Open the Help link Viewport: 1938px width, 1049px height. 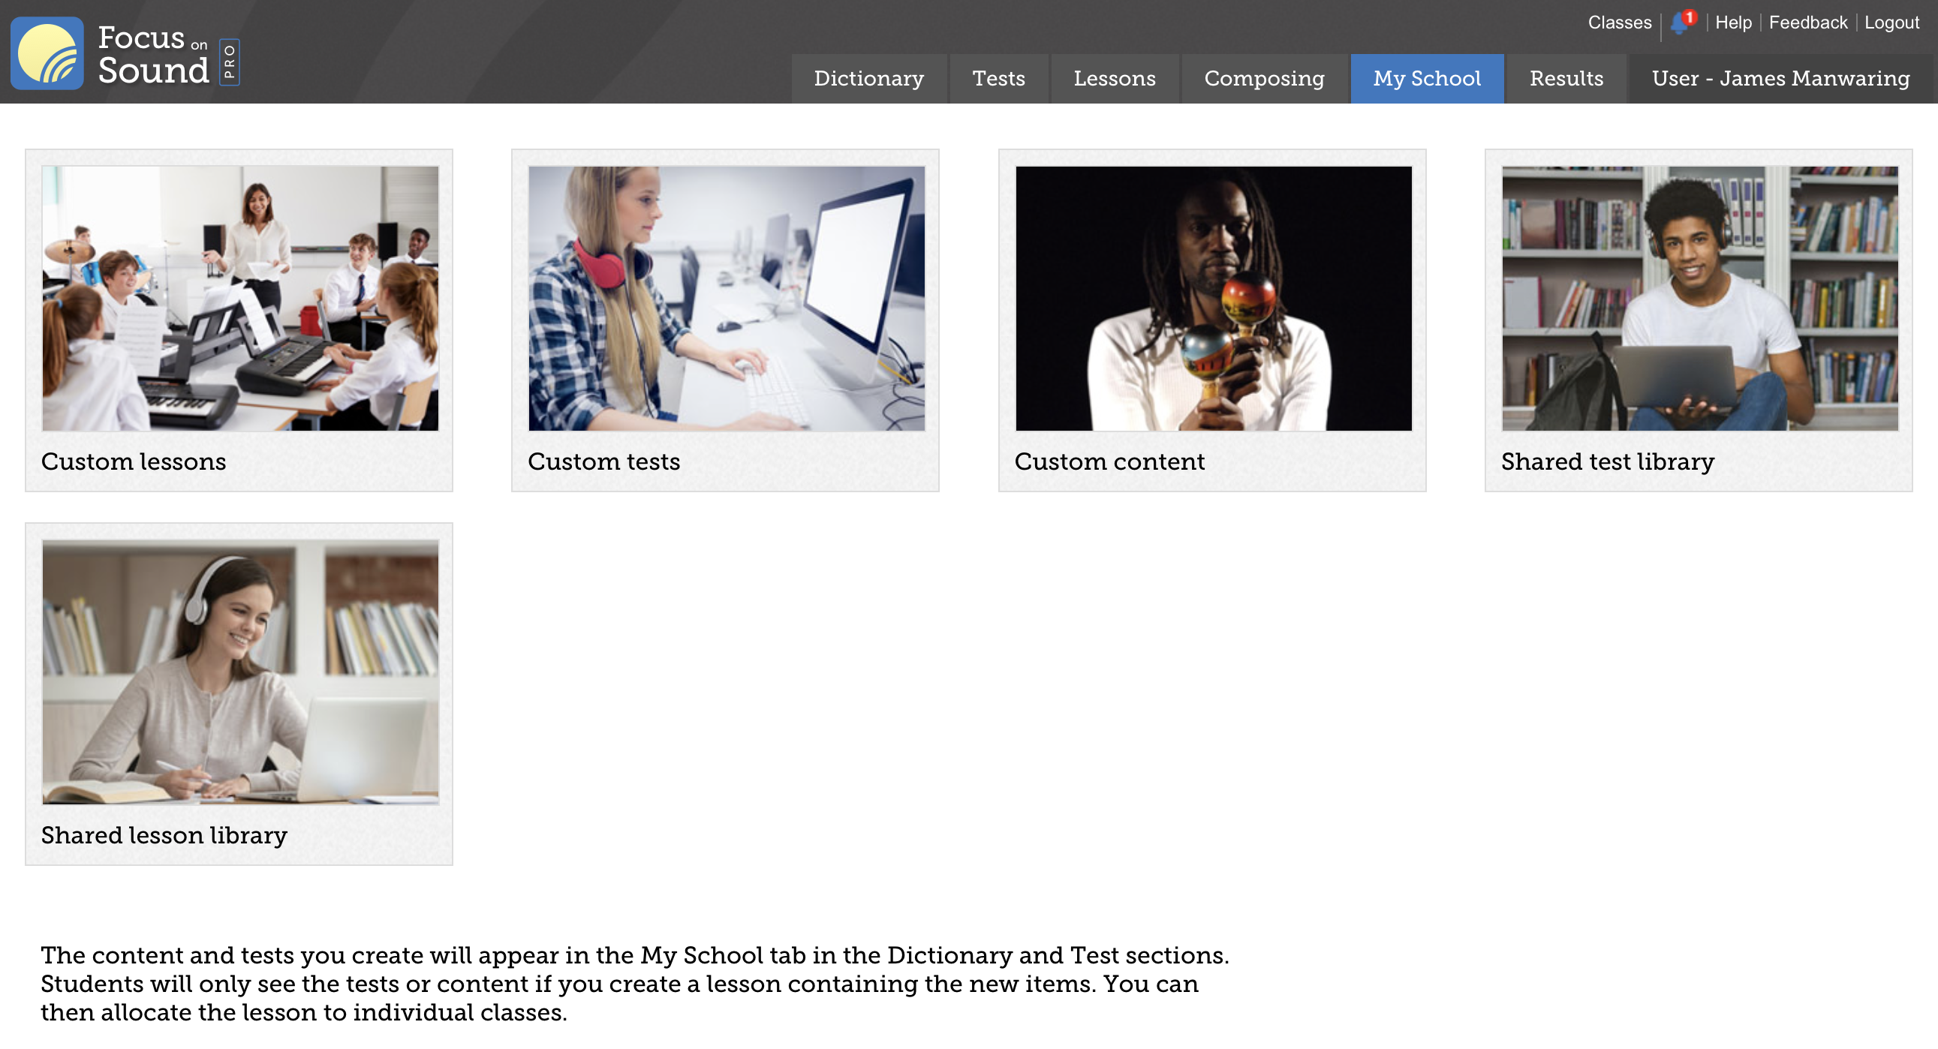tap(1732, 23)
